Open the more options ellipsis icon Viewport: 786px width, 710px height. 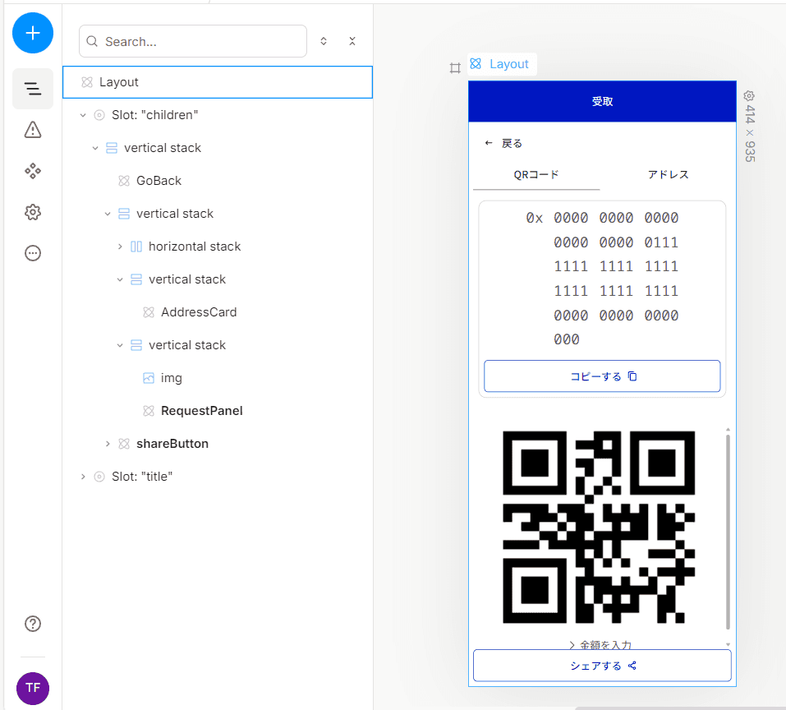(x=33, y=253)
